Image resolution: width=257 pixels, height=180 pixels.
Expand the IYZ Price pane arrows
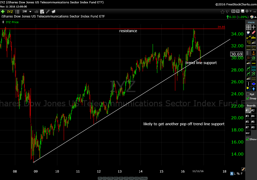(3, 22)
